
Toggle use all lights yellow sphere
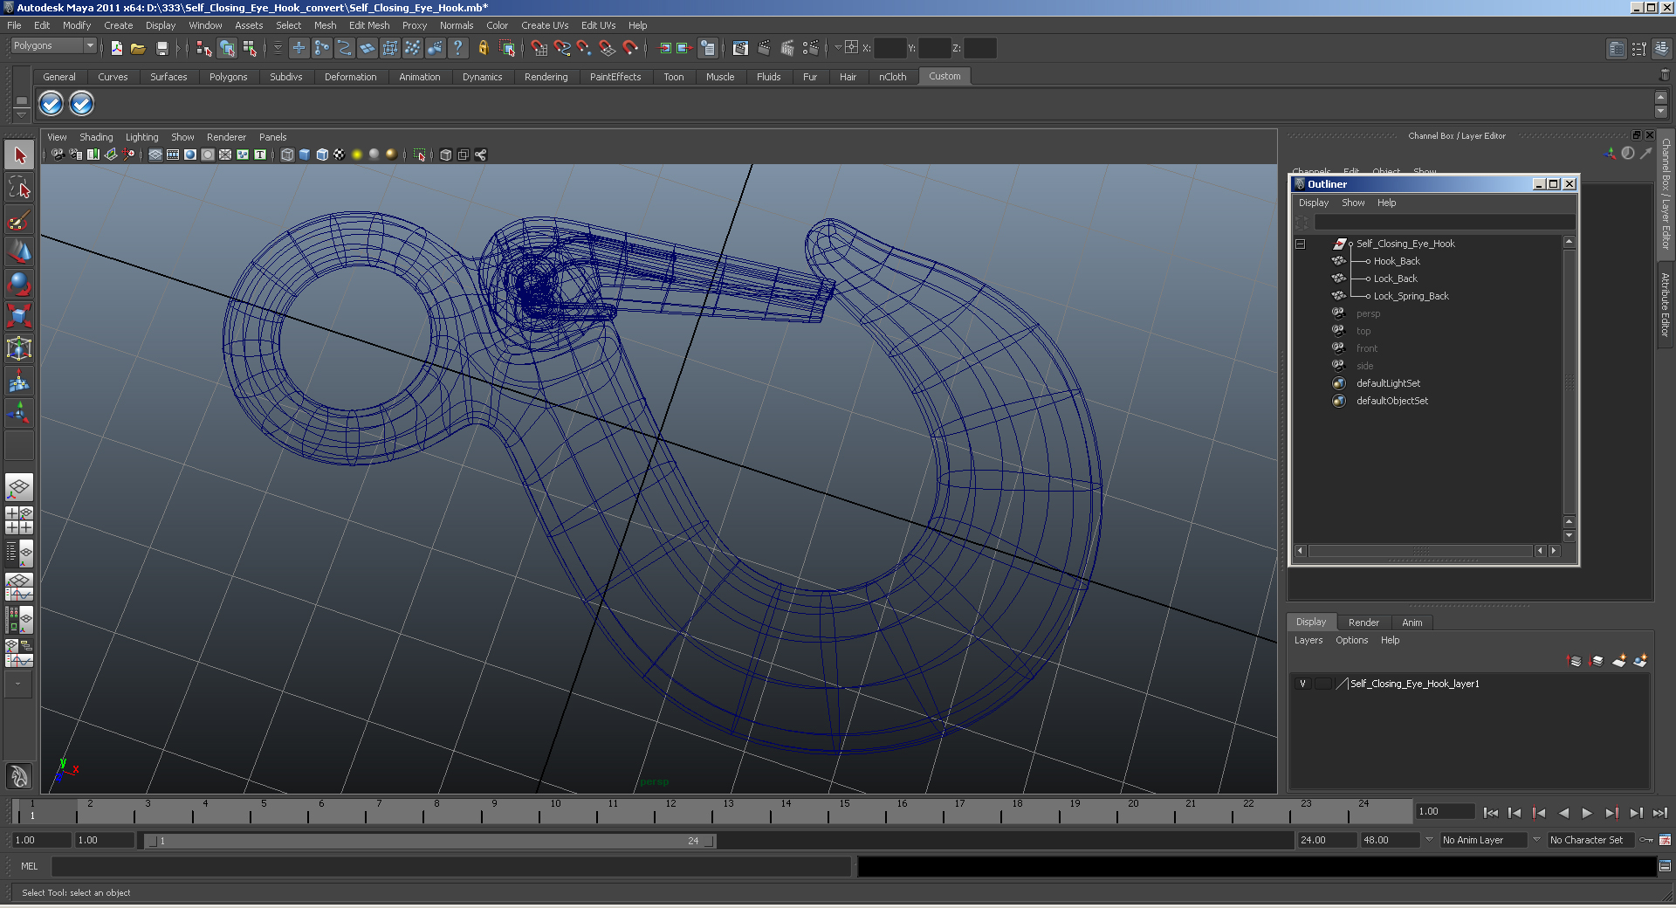(x=357, y=155)
